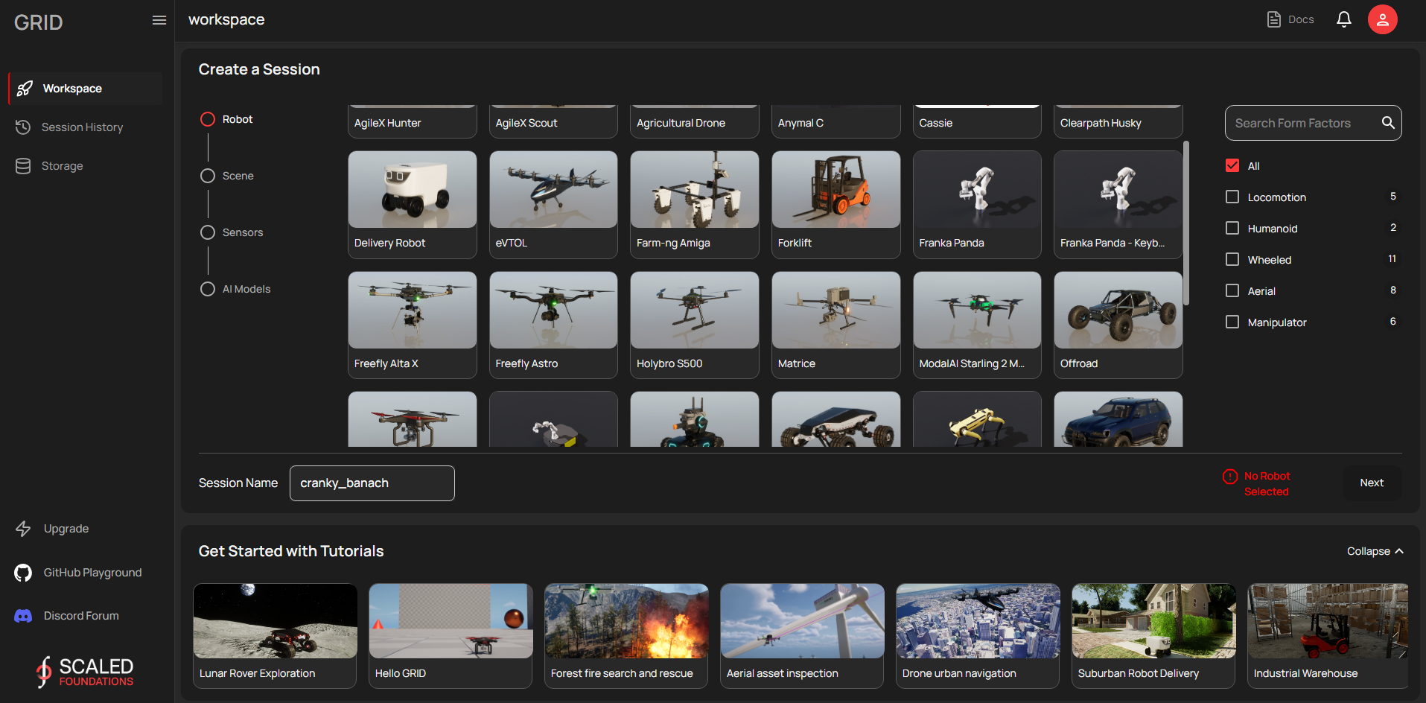The height and width of the screenshot is (703, 1426).
Task: Click the Session History clock icon
Action: 23,127
